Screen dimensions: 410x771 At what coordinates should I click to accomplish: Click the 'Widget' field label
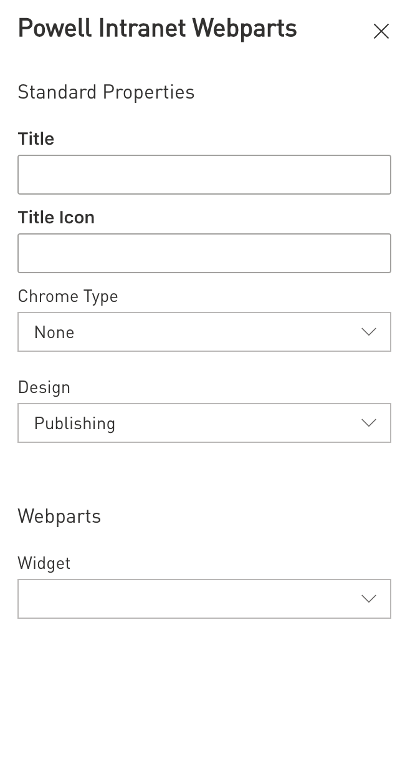point(44,563)
